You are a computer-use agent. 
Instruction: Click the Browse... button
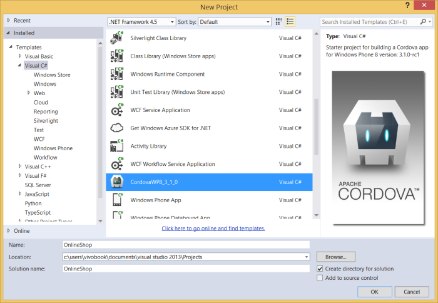336,257
